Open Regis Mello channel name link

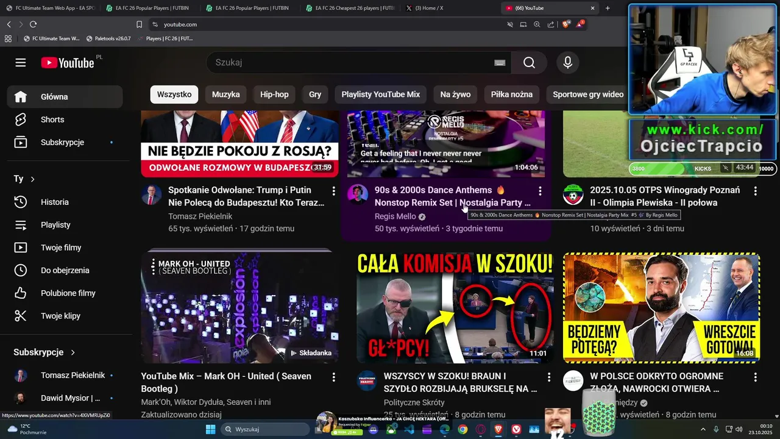(395, 216)
